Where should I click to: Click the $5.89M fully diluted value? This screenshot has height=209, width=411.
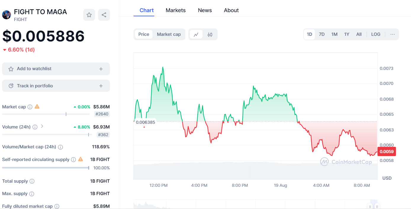click(x=101, y=206)
